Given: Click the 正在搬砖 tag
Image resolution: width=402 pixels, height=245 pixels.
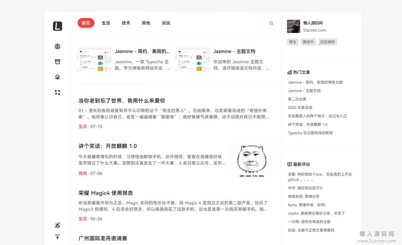Looking at the screenshot, I should click(327, 42).
